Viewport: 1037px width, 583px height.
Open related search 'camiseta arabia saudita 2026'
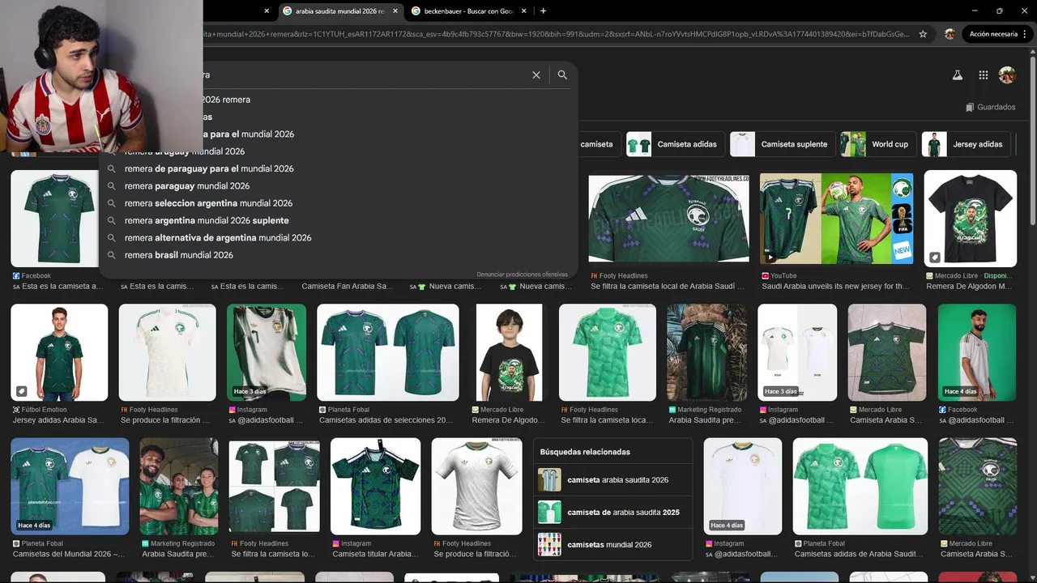tap(613, 480)
